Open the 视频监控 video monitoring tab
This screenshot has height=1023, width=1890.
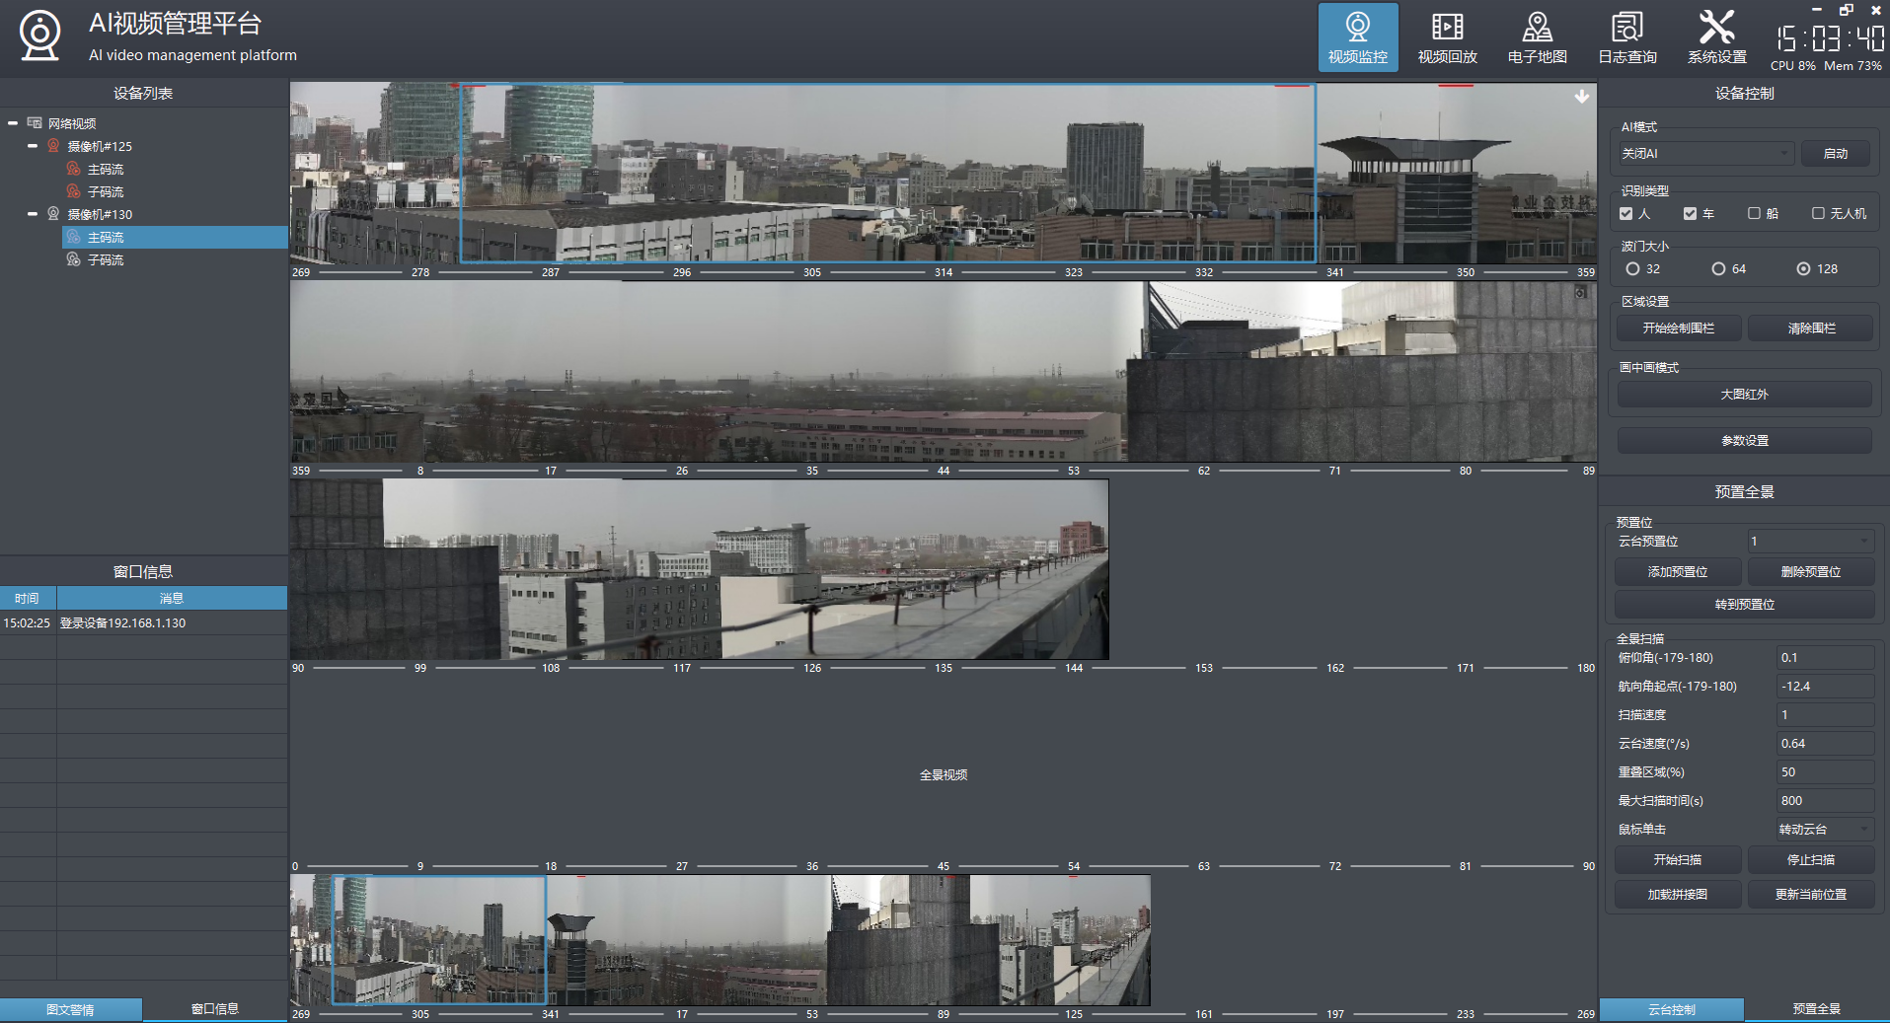(1358, 37)
